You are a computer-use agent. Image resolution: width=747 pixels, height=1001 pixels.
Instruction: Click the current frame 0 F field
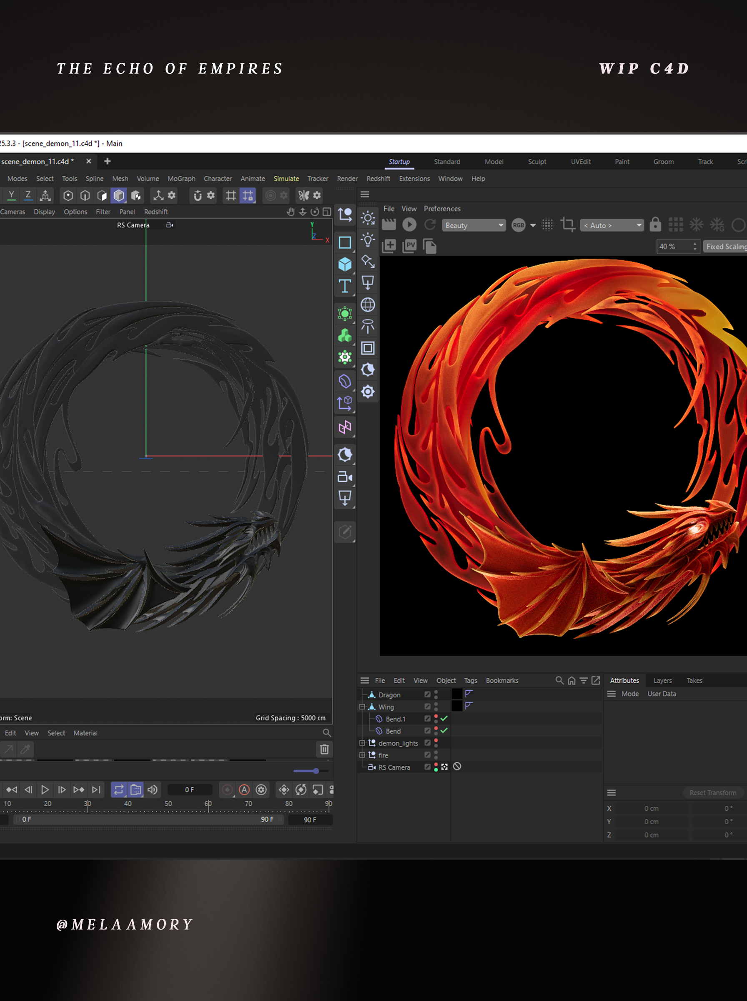tap(190, 790)
